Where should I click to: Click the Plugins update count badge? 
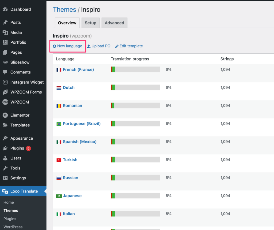28,148
